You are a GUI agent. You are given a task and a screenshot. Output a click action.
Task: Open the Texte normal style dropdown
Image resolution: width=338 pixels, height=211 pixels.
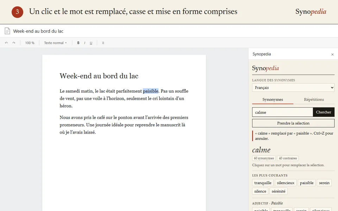(x=55, y=43)
